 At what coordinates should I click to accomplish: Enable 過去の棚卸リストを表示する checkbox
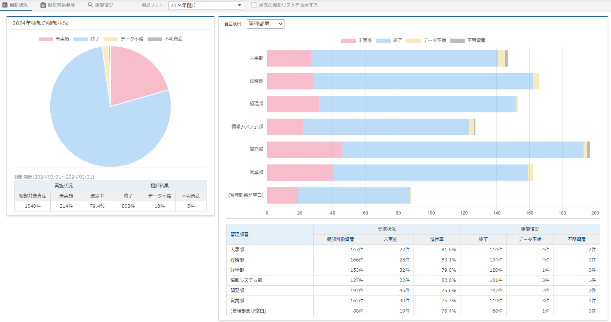tap(254, 5)
